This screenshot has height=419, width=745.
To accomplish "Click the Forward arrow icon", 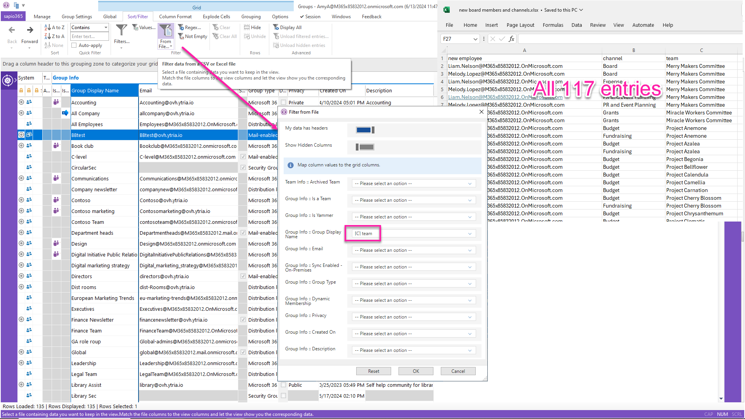I will click(x=30, y=30).
